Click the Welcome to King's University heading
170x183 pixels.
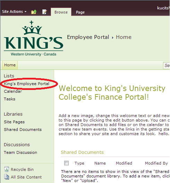pos(112,93)
